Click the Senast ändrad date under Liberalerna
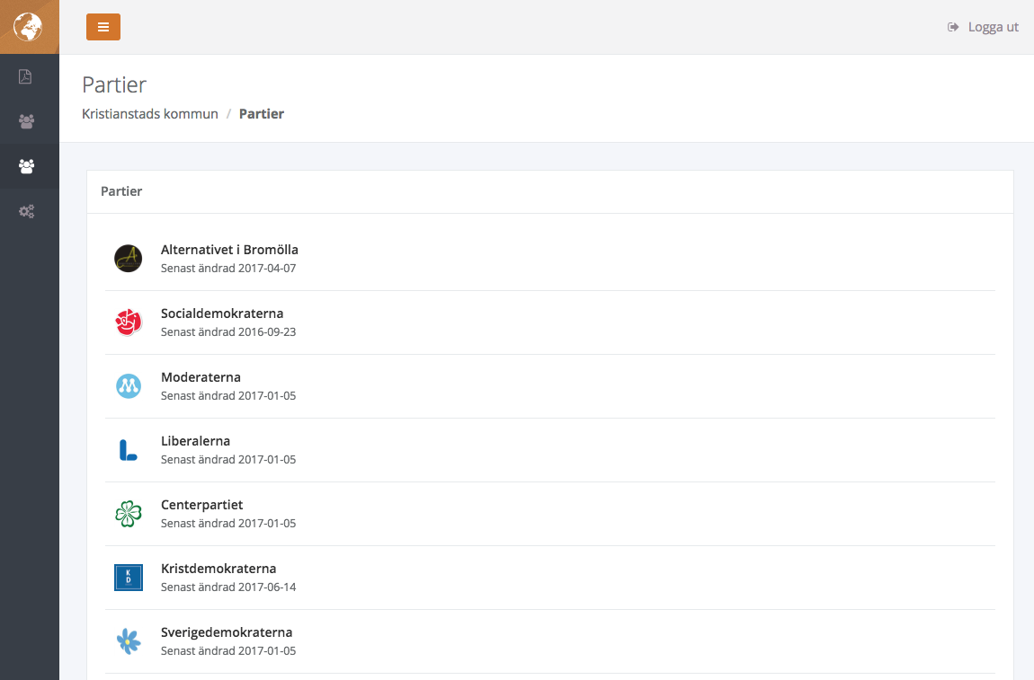 (228, 460)
